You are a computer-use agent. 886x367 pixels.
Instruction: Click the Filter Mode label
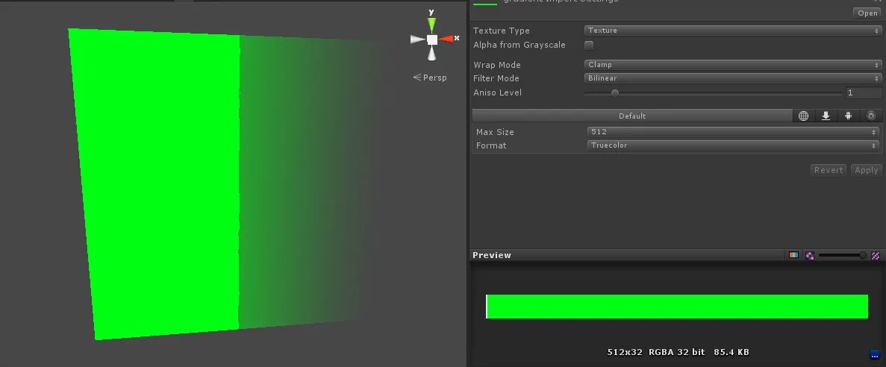pyautogui.click(x=496, y=78)
